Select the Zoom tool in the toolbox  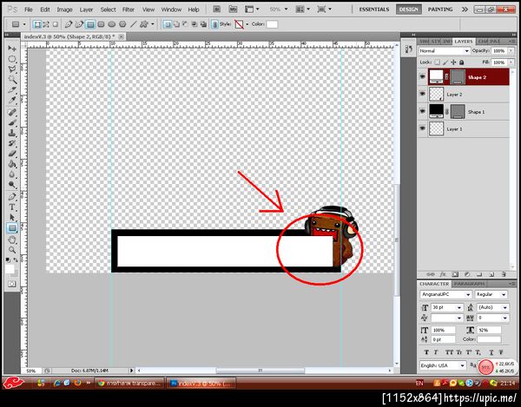pyautogui.click(x=12, y=250)
